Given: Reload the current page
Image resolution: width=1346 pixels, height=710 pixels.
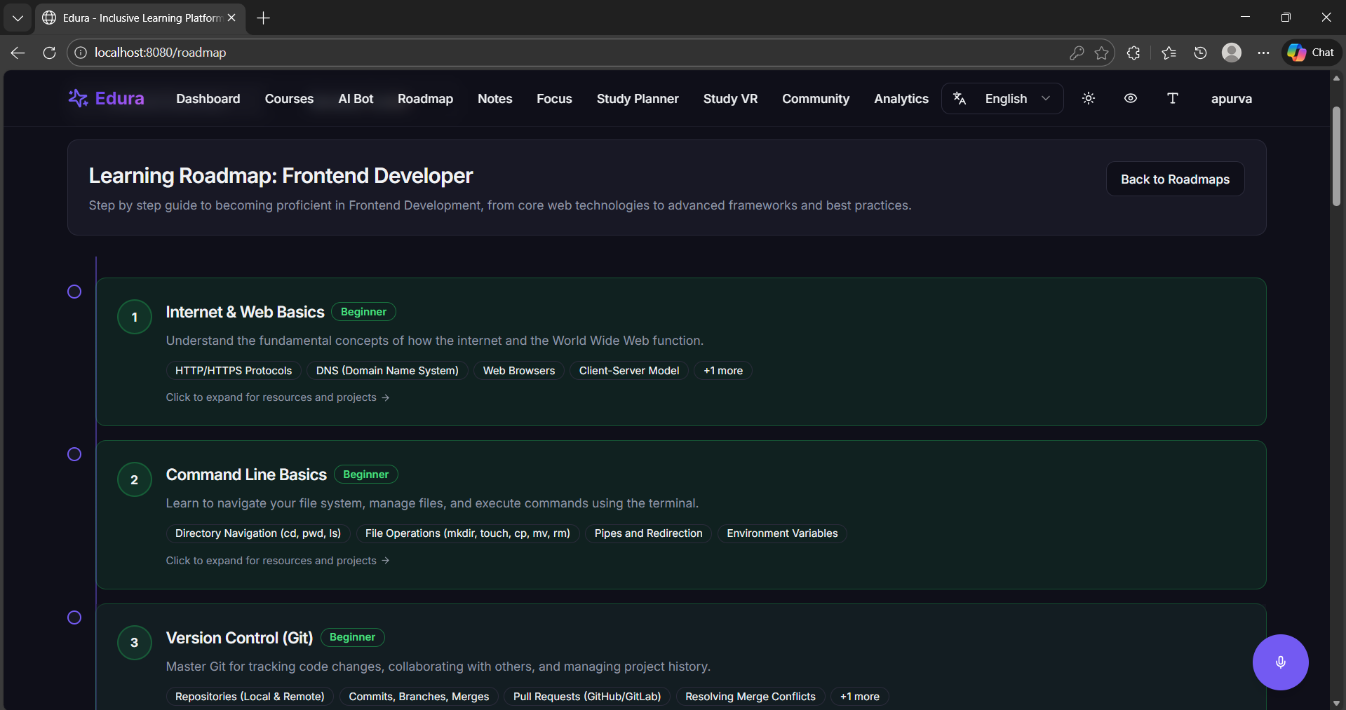Looking at the screenshot, I should [x=49, y=53].
